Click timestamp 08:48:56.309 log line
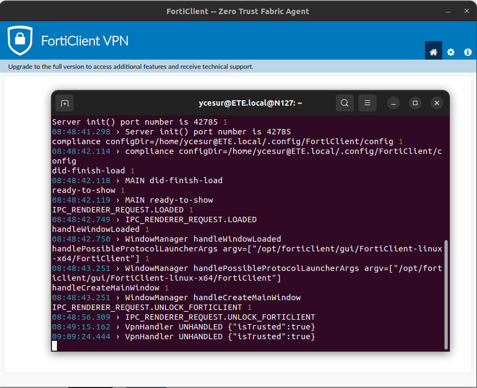 tap(183, 317)
